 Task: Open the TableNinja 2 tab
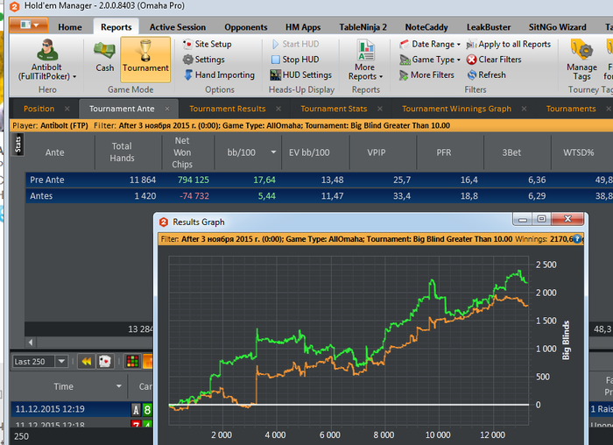click(363, 27)
